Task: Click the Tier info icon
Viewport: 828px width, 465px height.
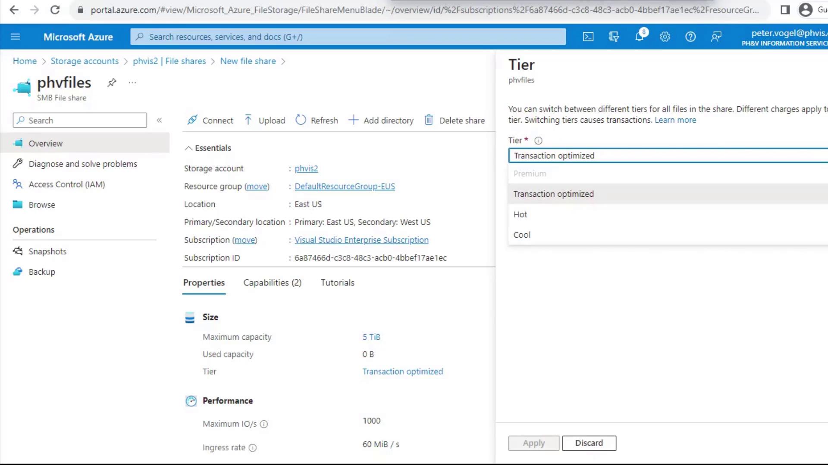Action: click(538, 141)
